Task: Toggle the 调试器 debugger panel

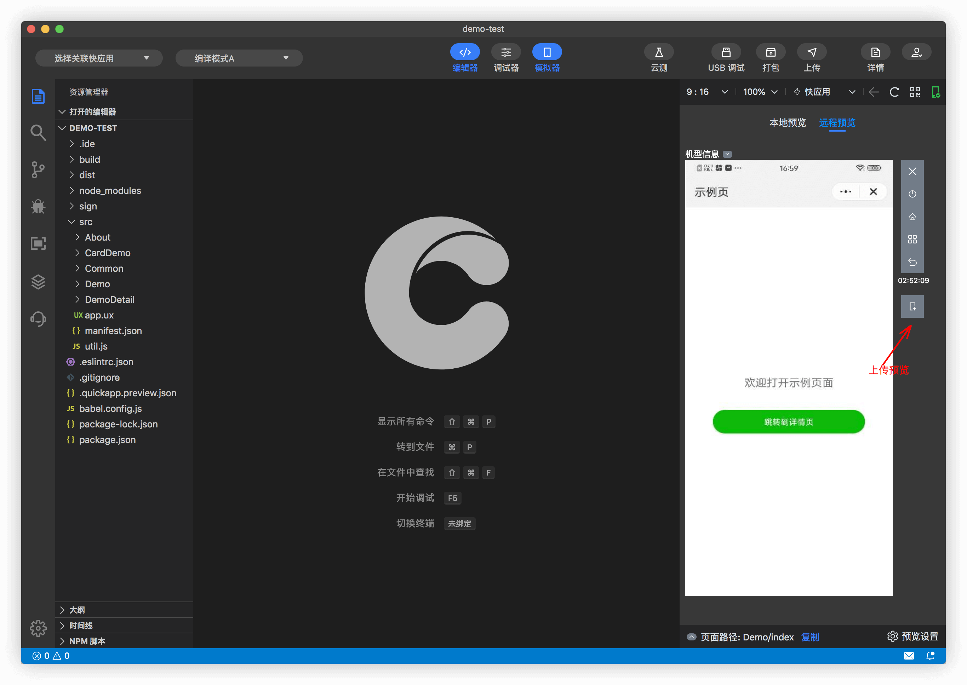Action: (506, 52)
